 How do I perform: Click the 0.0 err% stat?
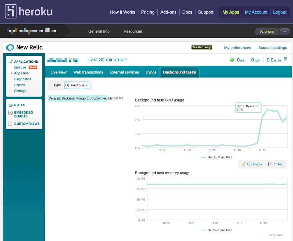click(274, 60)
